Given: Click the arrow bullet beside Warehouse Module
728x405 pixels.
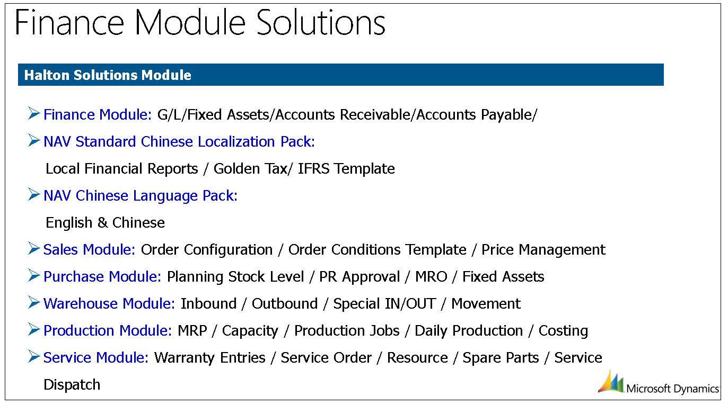Looking at the screenshot, I should point(34,302).
